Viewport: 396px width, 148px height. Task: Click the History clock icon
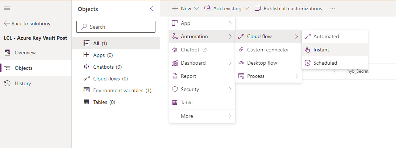point(7,83)
